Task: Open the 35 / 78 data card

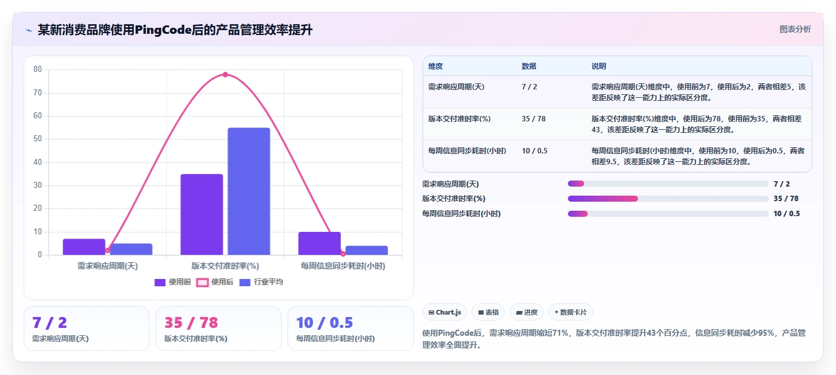Action: coord(219,329)
